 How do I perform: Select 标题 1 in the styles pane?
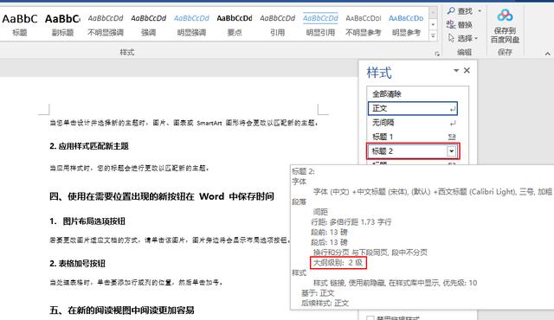413,137
